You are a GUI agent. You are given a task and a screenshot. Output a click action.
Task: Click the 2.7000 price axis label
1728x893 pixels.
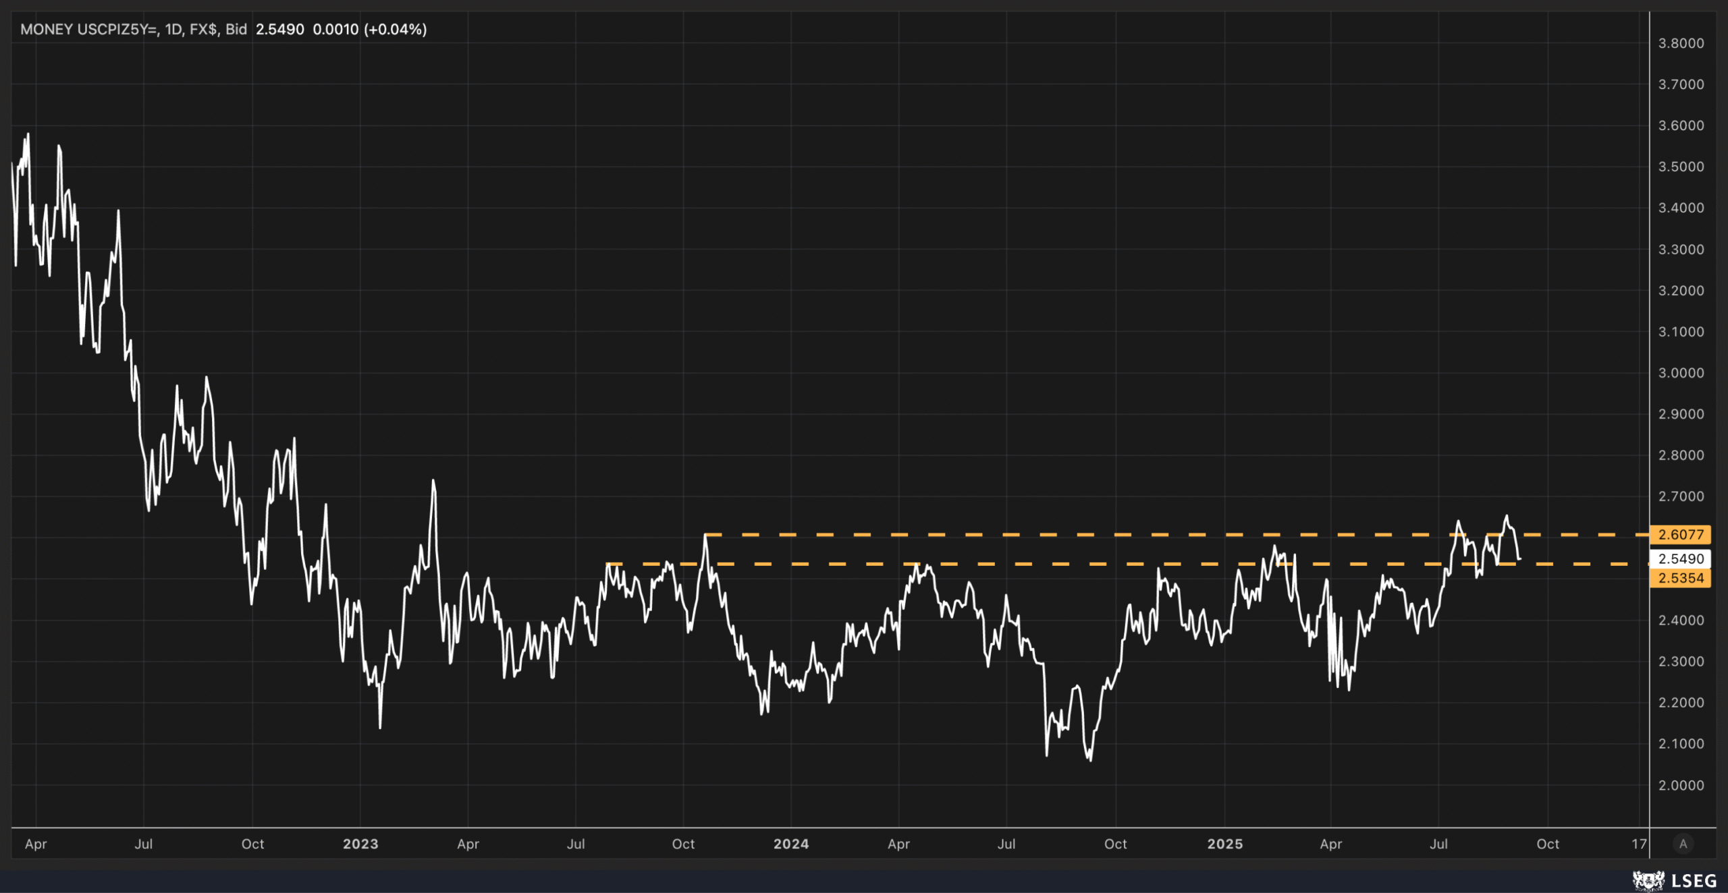coord(1681,496)
